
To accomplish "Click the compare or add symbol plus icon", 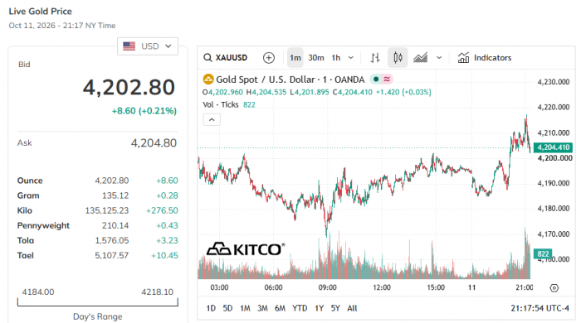I will point(269,58).
